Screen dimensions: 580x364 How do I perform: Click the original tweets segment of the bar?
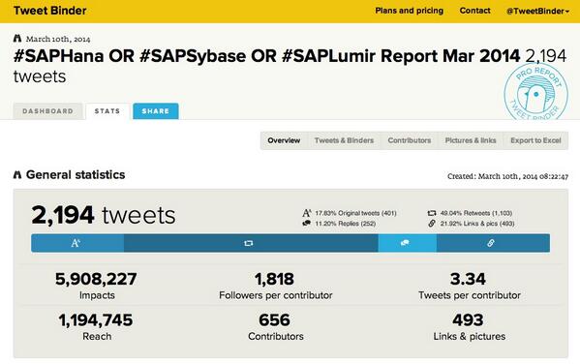pos(77,243)
